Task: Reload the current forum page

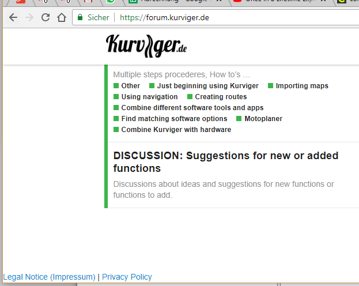Action: [46, 17]
